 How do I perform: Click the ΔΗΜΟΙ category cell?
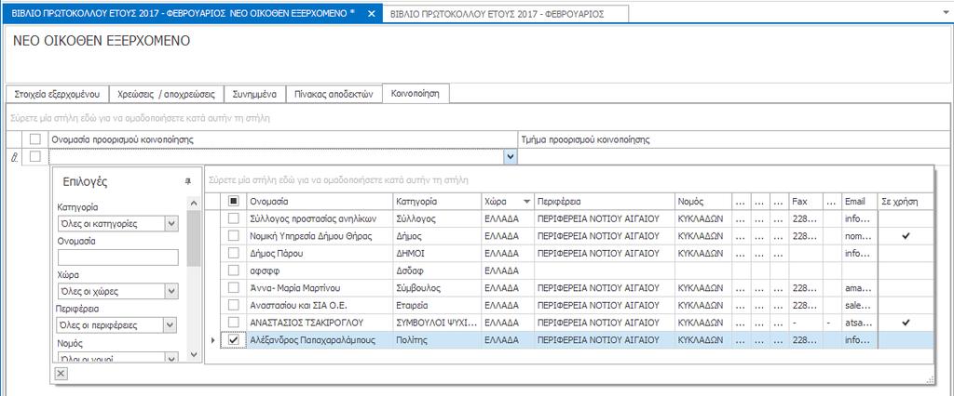[x=436, y=253]
